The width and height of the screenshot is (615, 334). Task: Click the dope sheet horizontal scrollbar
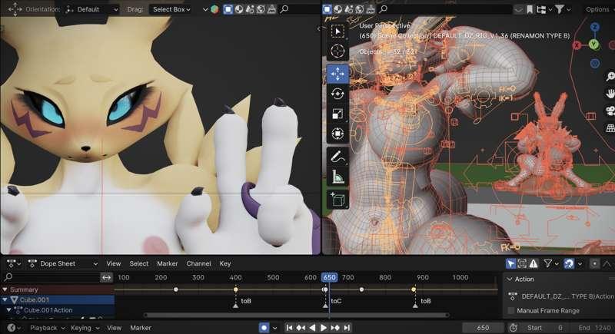(296, 315)
